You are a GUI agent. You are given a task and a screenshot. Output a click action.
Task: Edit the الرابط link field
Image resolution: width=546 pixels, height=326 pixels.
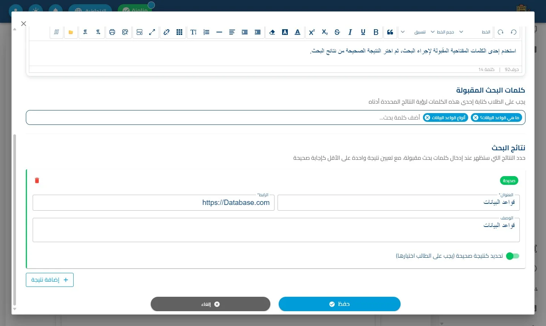153,203
